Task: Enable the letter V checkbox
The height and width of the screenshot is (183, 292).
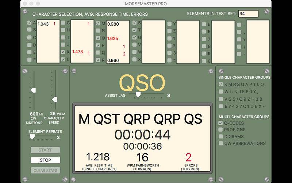Action: point(134,45)
